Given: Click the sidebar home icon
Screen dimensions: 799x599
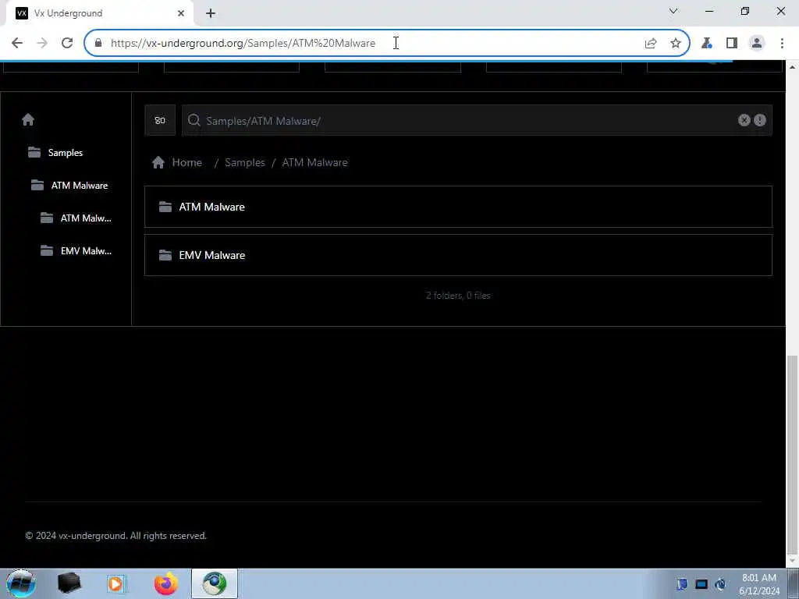Looking at the screenshot, I should click(28, 119).
